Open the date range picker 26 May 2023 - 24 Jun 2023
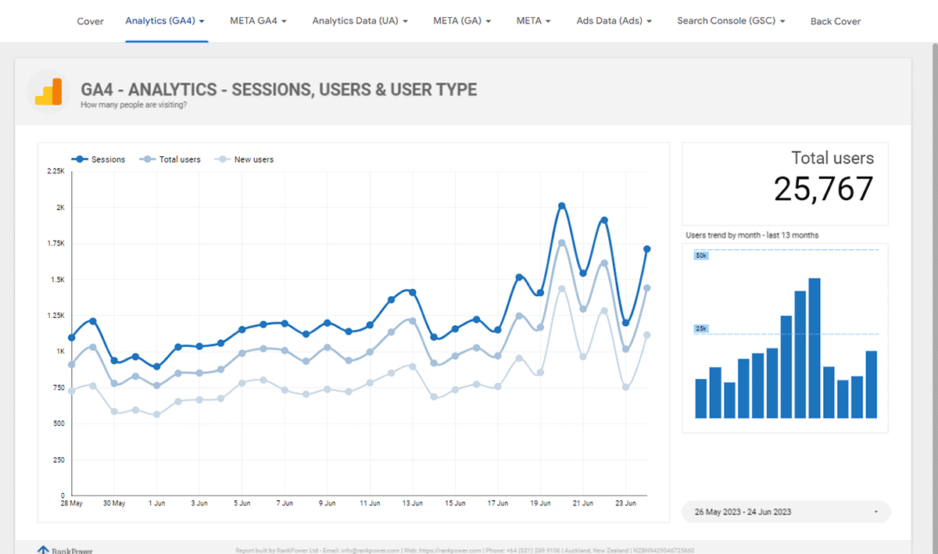This screenshot has height=554, width=938. (786, 512)
